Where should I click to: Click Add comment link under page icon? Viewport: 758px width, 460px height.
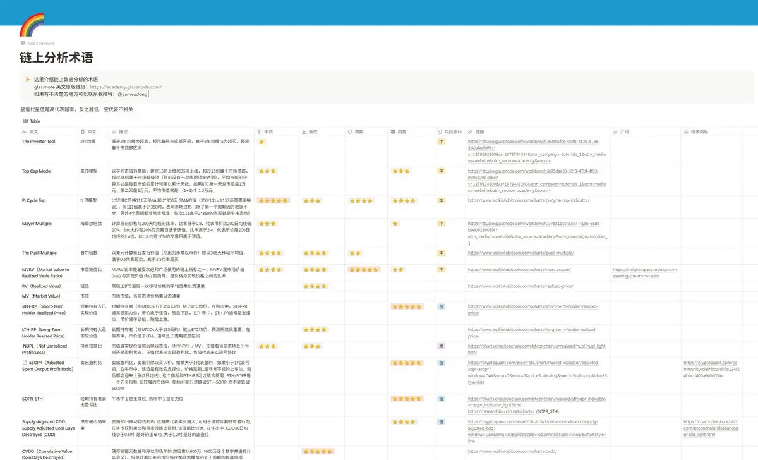tap(37, 44)
